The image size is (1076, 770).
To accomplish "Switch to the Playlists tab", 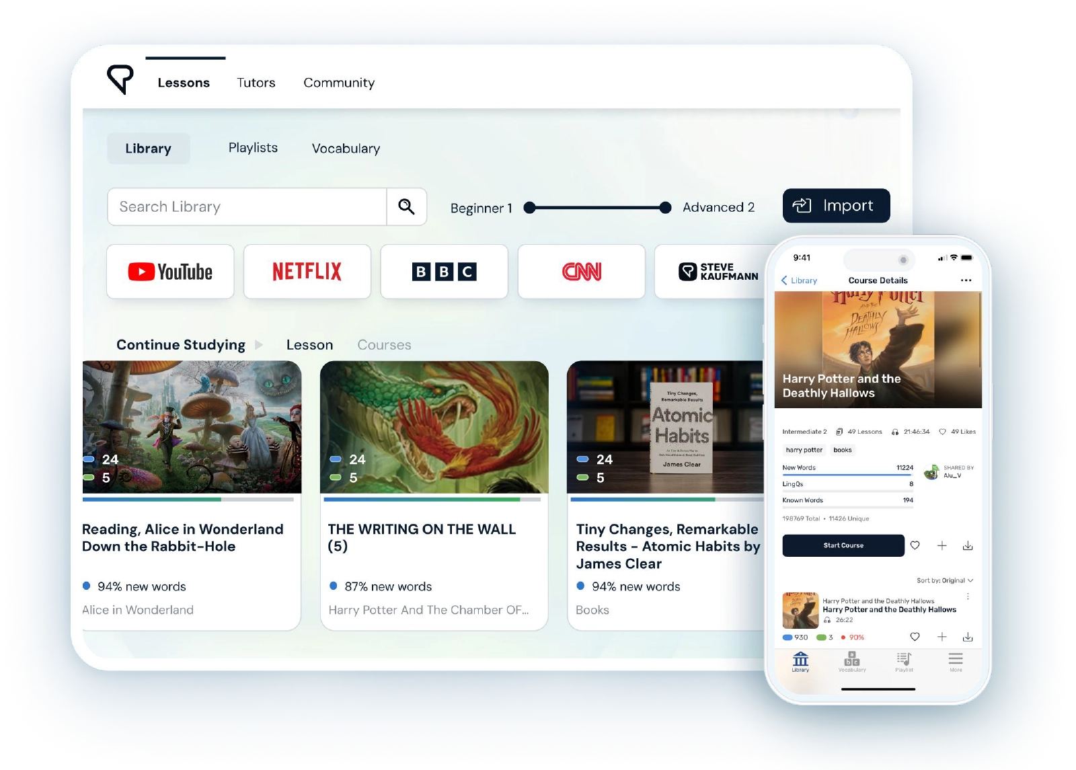I will (253, 148).
